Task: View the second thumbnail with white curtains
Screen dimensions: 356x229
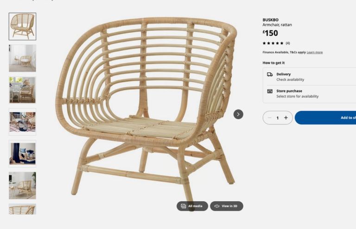Action: click(x=22, y=58)
